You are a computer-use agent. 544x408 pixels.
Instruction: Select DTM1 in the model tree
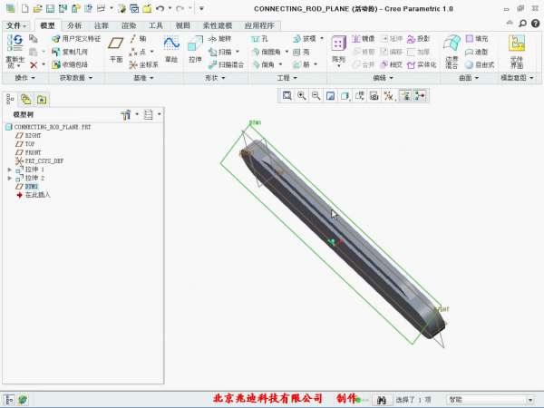[31, 187]
